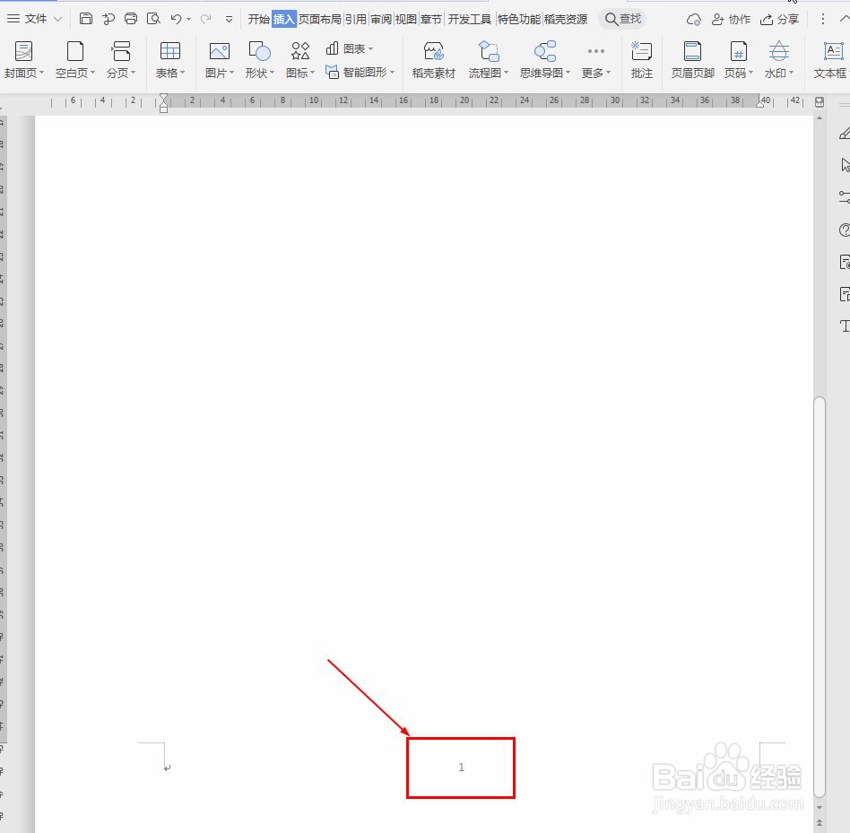Click the page number 1 in footer
Viewport: 850px width, 833px height.
(462, 767)
